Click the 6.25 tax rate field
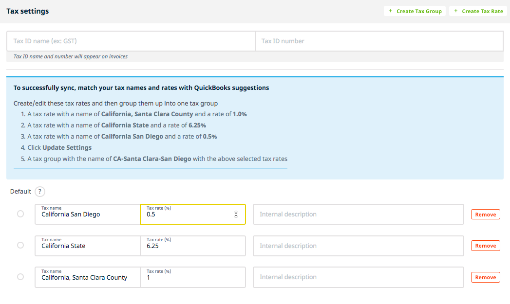510x304 pixels. 192,246
